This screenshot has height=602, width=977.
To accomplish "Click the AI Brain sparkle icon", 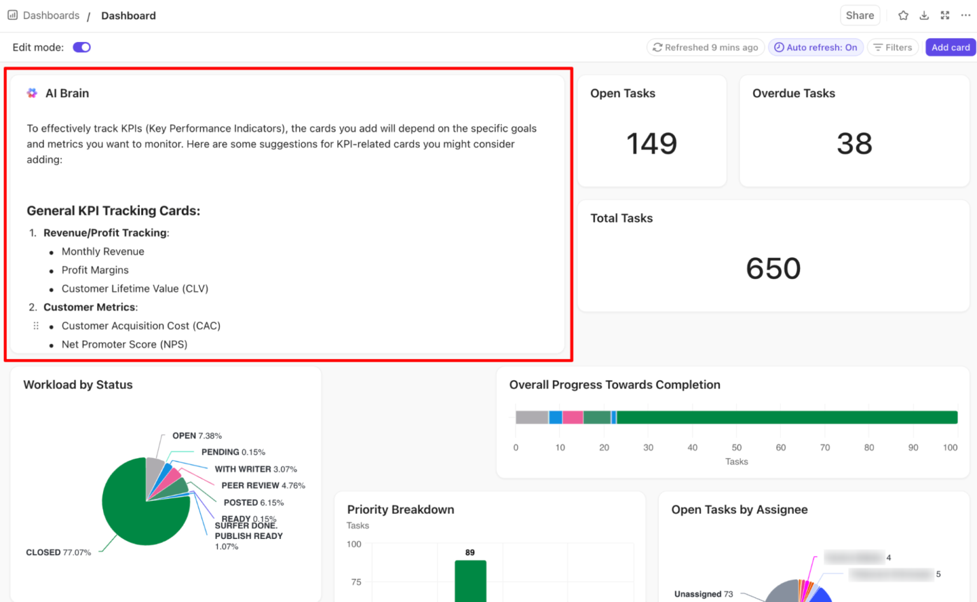I will 32,93.
